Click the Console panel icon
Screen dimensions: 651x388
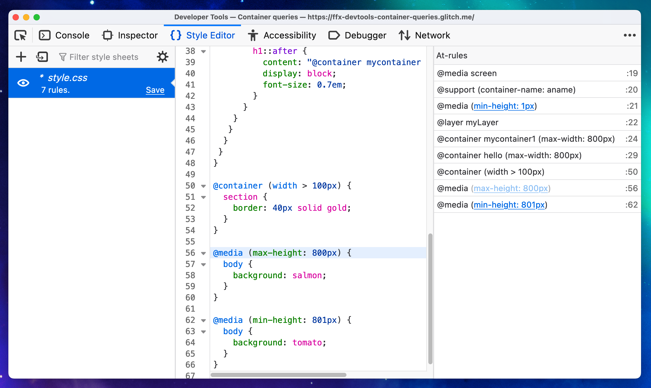45,35
